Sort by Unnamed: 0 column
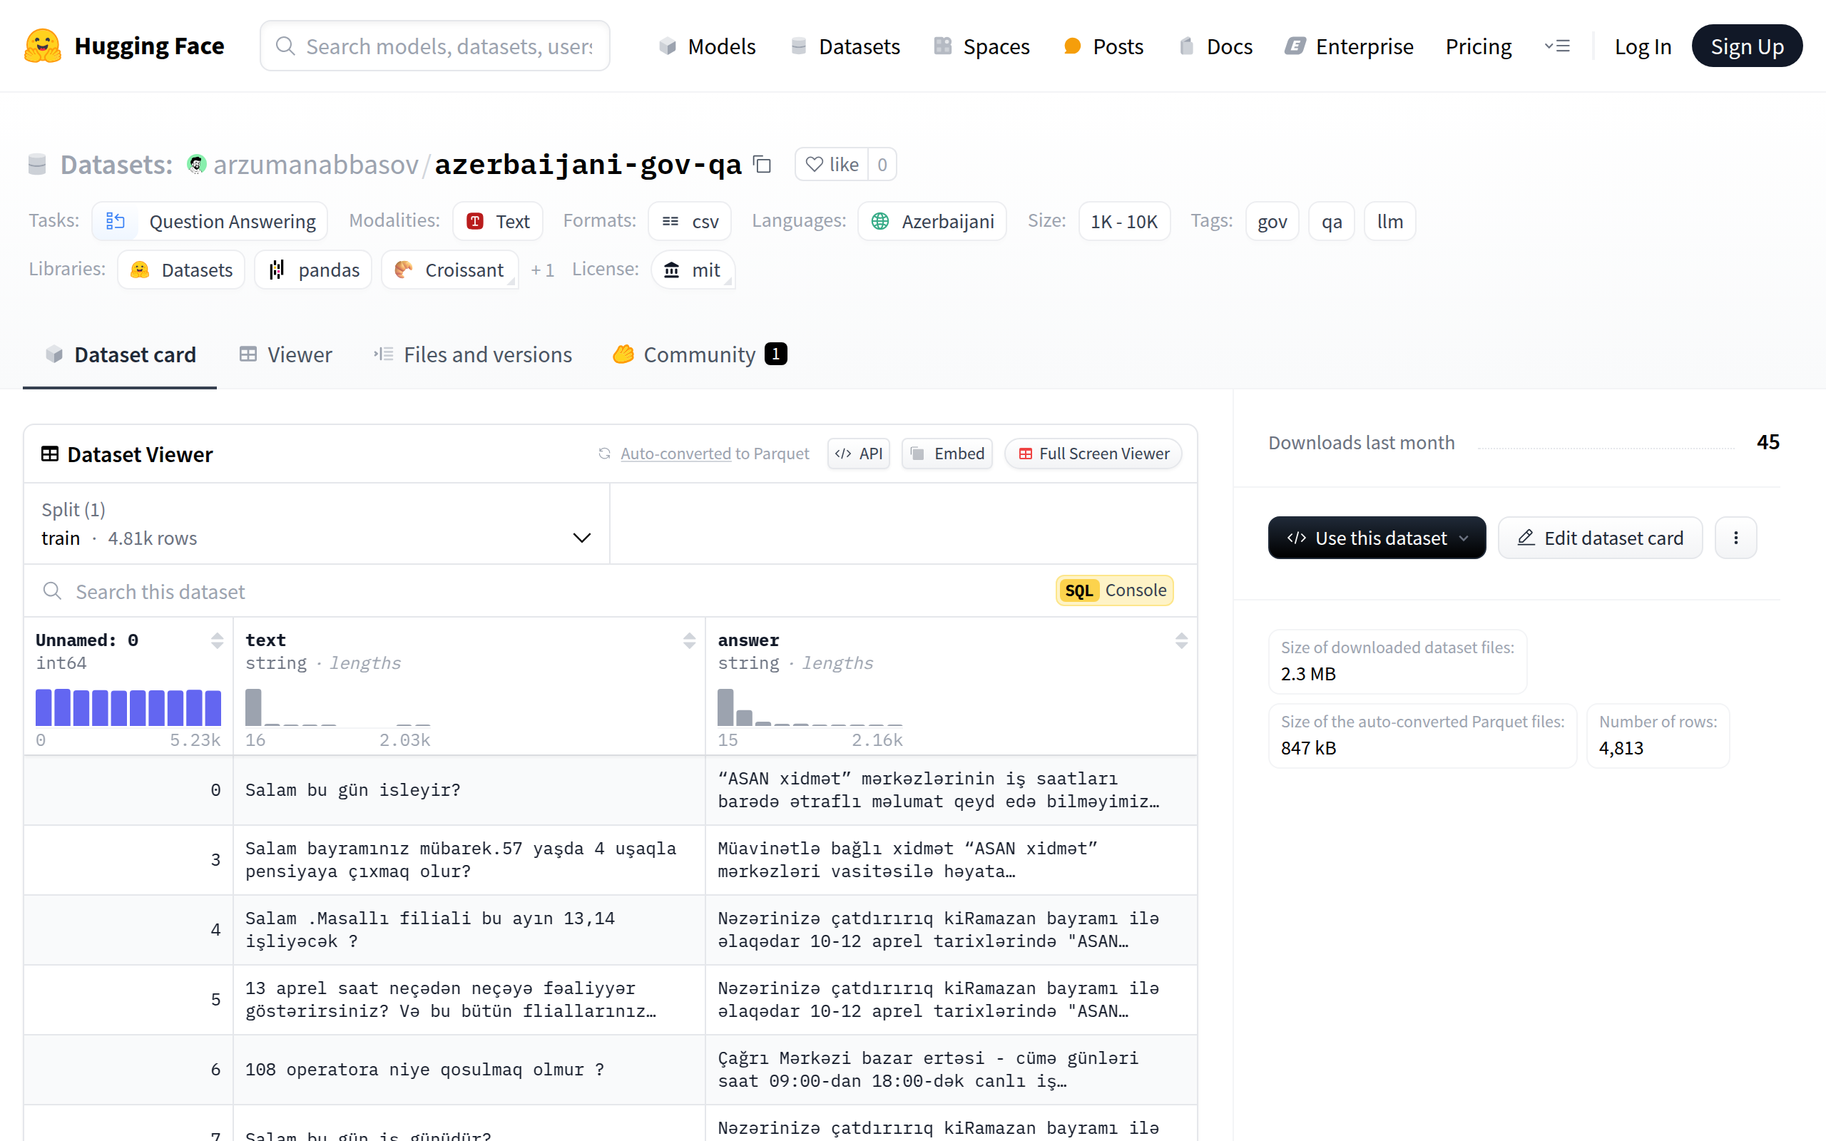This screenshot has width=1826, height=1141. [x=218, y=640]
